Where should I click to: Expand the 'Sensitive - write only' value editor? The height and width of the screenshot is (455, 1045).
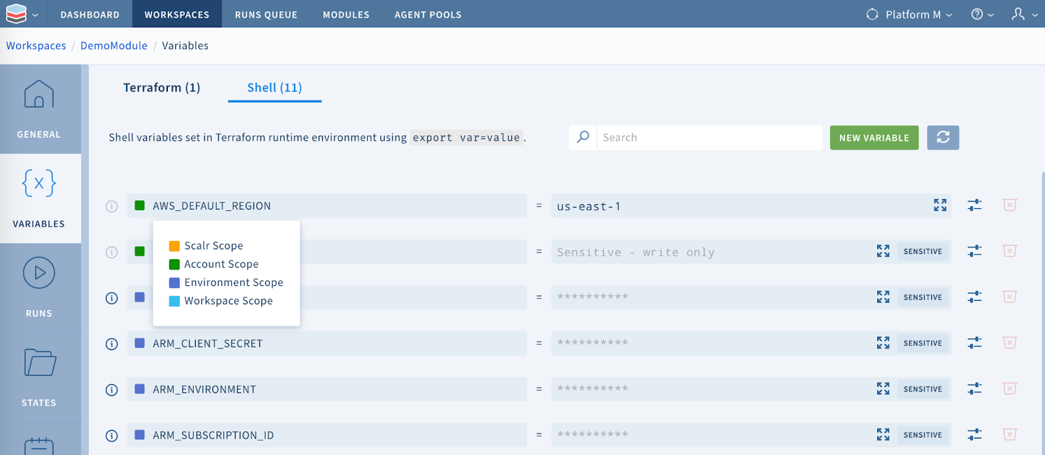tap(883, 251)
